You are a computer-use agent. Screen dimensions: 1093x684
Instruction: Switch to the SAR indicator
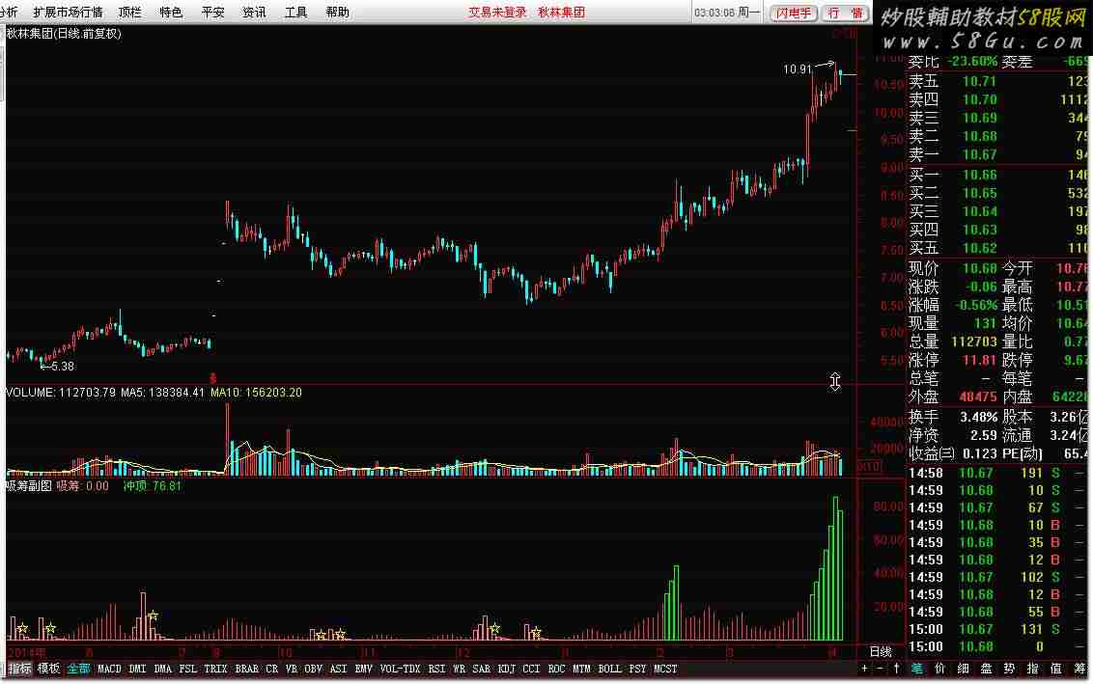click(482, 669)
